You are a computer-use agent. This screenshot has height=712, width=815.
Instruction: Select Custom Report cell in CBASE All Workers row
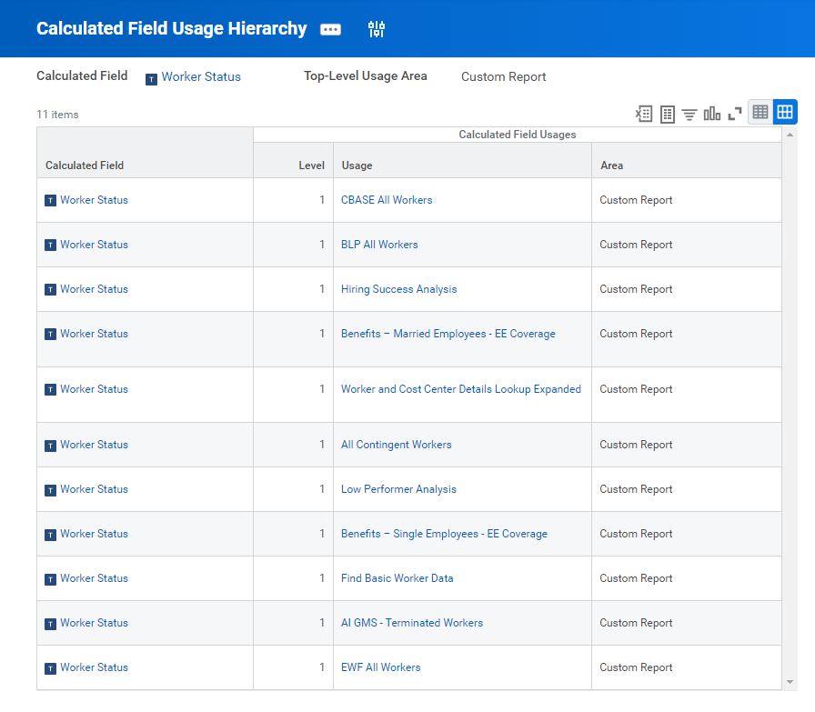[x=686, y=201]
